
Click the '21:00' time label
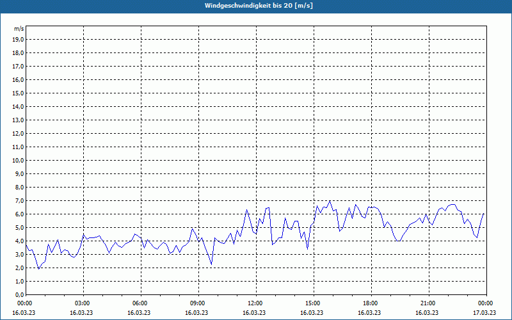pos(429,303)
